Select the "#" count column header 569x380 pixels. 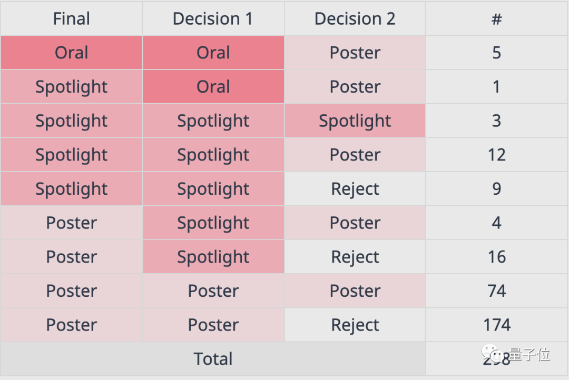(496, 19)
